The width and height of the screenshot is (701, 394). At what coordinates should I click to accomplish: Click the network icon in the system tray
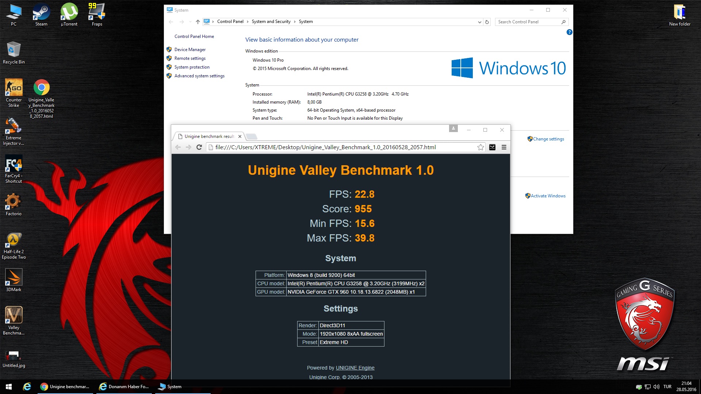(647, 387)
